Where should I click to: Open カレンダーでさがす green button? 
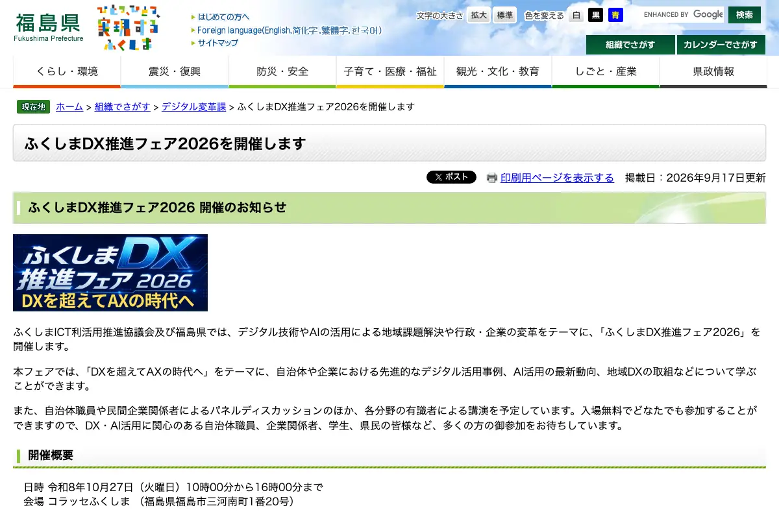coord(722,45)
